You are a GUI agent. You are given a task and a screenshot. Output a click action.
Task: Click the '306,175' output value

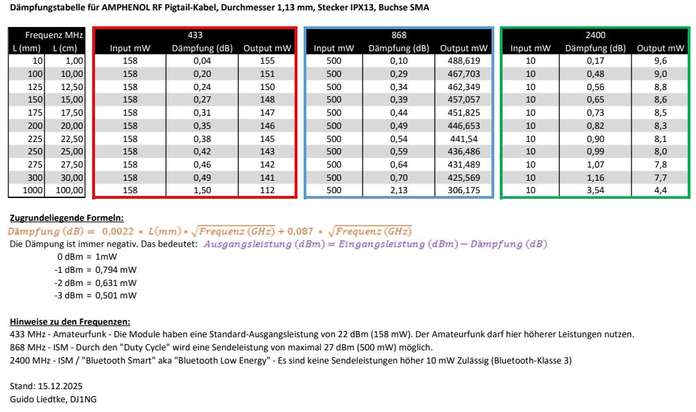[x=464, y=190]
